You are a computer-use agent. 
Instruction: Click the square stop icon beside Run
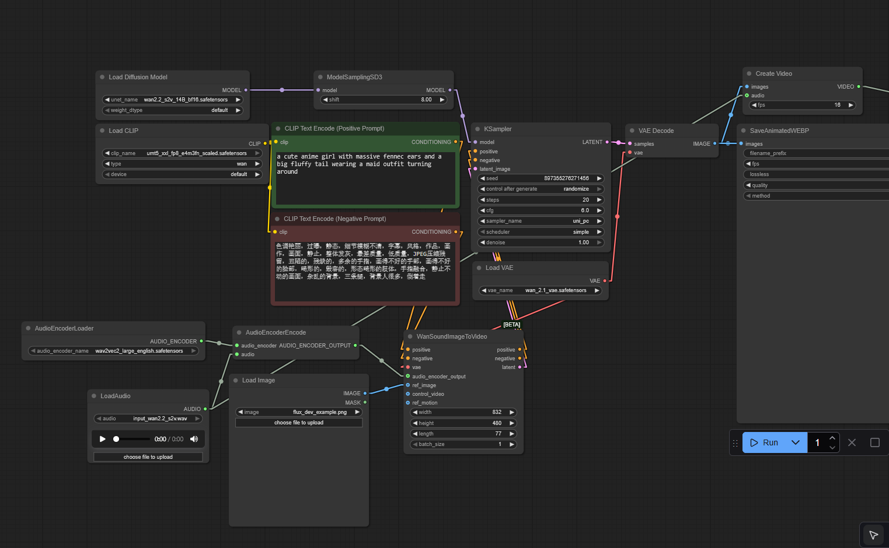tap(874, 442)
